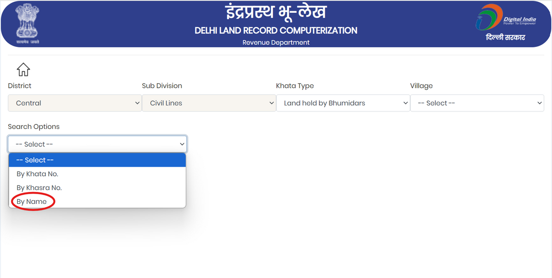Click the इंद्रप्रस्थ भू-लेख title banner
Screen dimensions: 552x278
[x=276, y=12]
